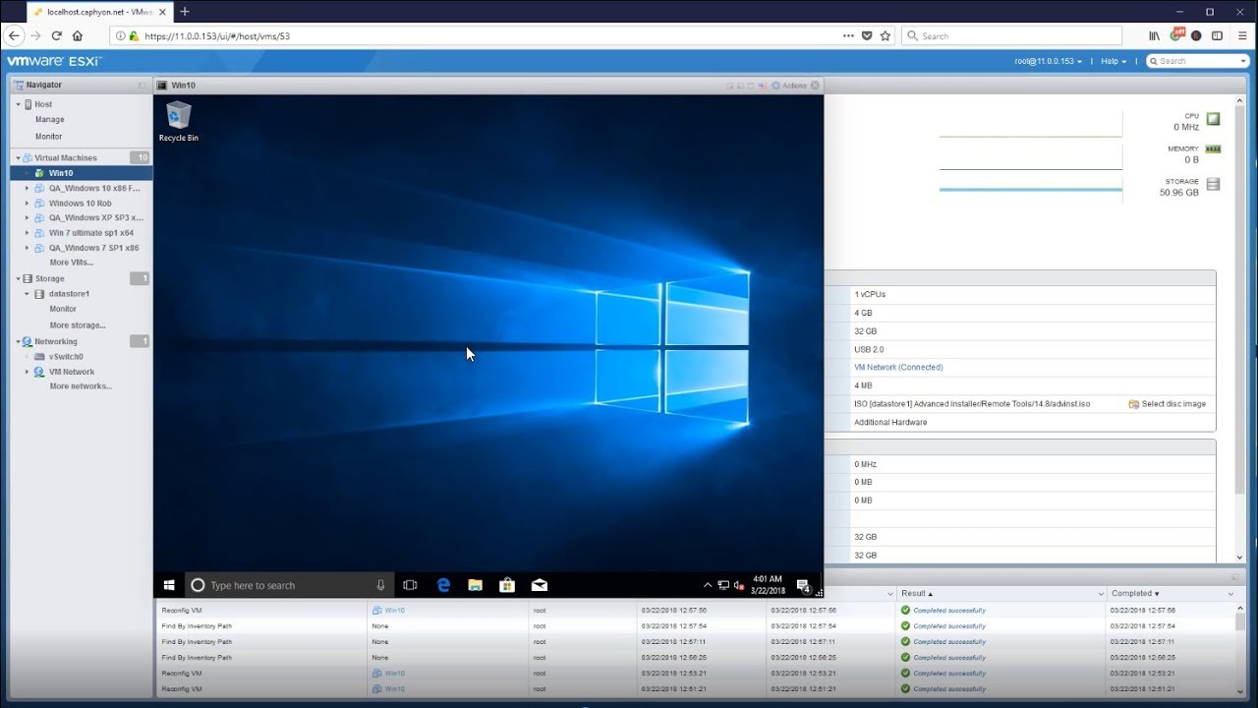Select the QA_Windows 7 SP1 x86 VM

coord(94,248)
